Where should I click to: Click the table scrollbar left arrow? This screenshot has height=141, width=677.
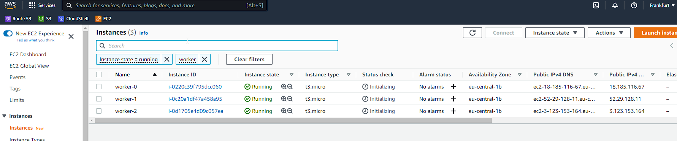tap(92, 120)
